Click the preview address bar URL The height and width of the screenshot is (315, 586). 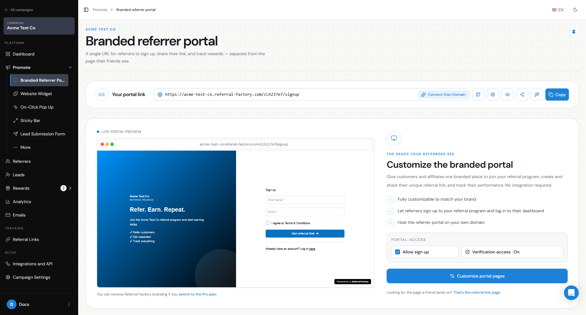(x=244, y=144)
